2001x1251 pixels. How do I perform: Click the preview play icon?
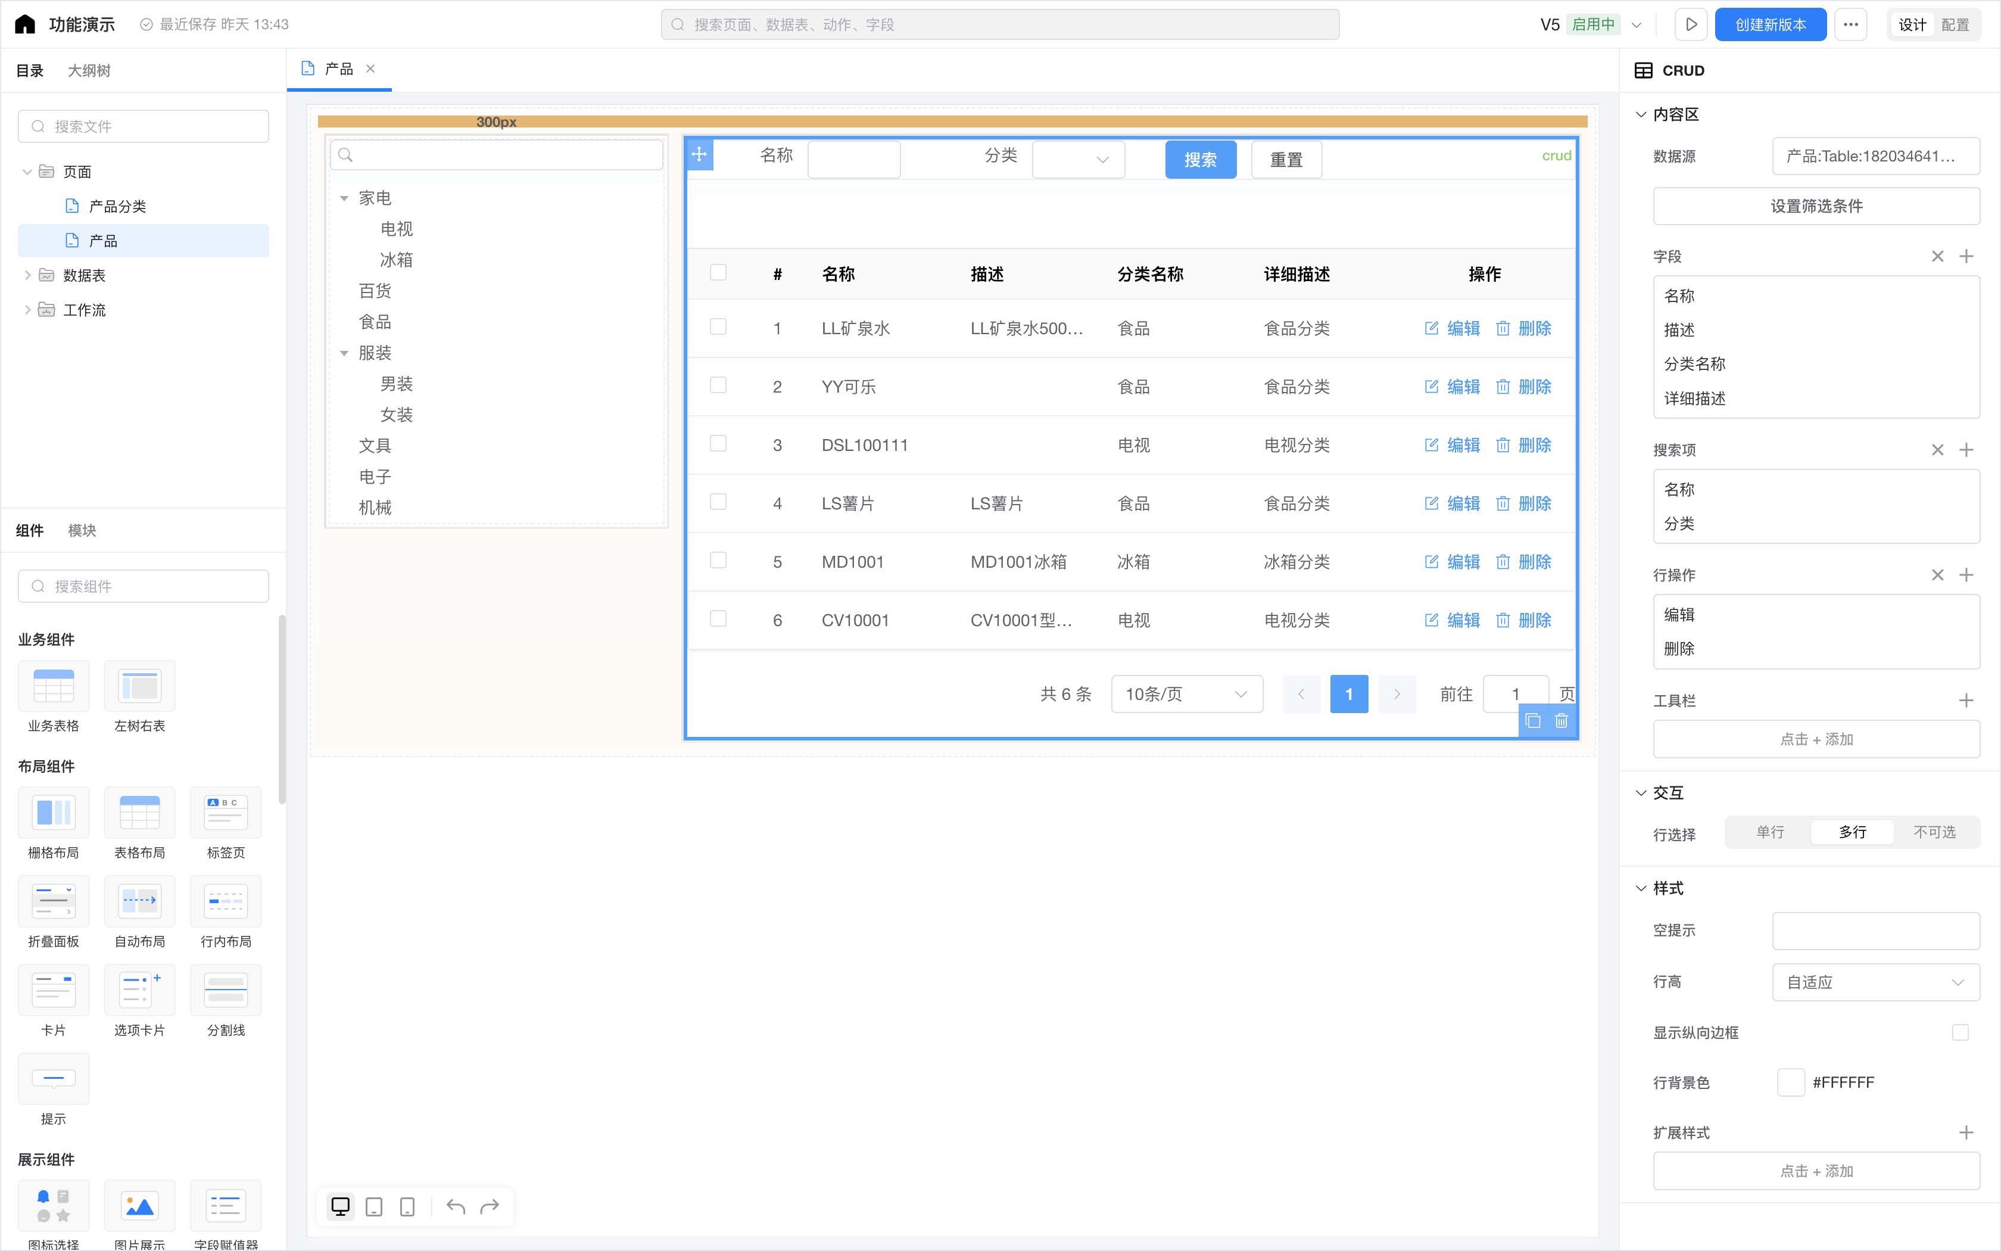[1691, 24]
